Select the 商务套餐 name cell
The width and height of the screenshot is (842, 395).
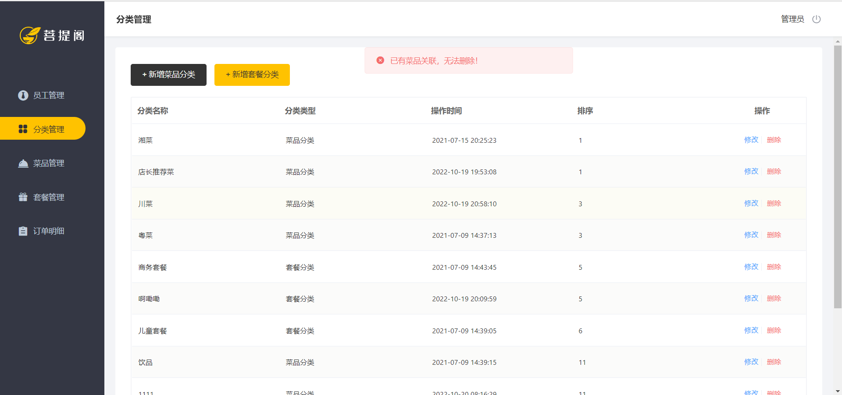pos(153,267)
